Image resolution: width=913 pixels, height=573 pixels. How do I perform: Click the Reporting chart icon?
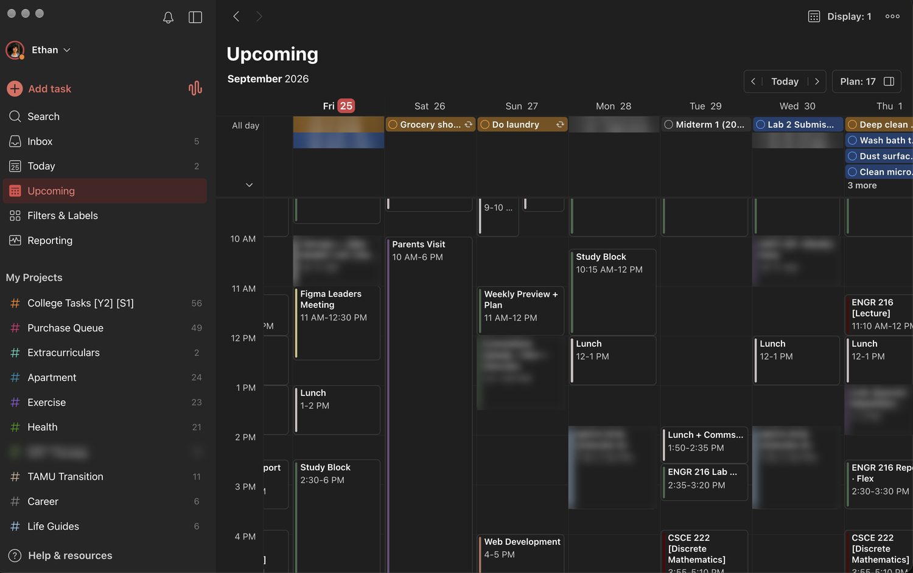pos(15,240)
